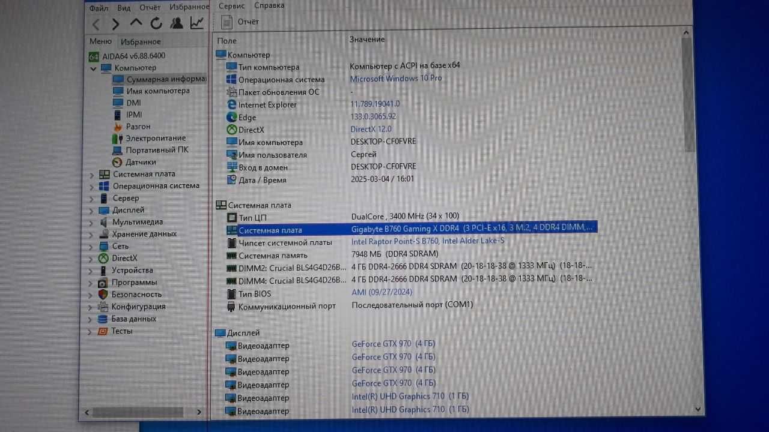Click the Конфигурация tree icon
Viewport: 769px width, 432px height.
pyautogui.click(x=103, y=307)
